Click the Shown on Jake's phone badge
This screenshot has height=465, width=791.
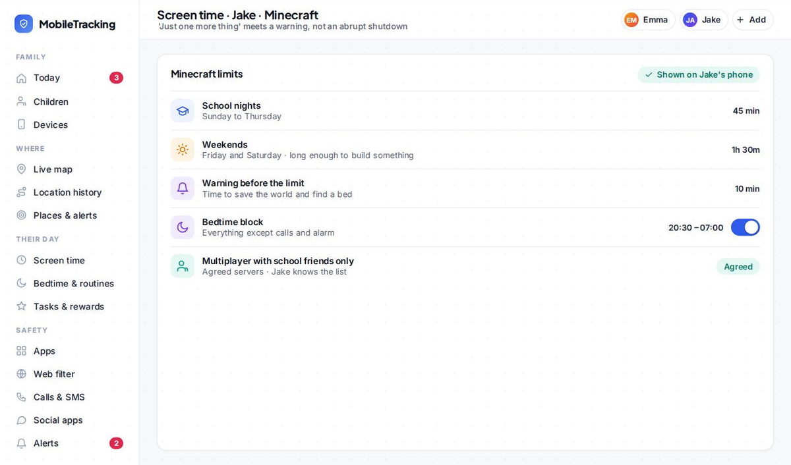pyautogui.click(x=699, y=75)
